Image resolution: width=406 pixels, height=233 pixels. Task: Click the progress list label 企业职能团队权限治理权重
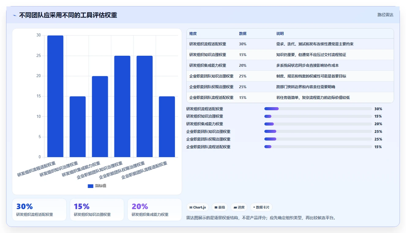click(208, 139)
